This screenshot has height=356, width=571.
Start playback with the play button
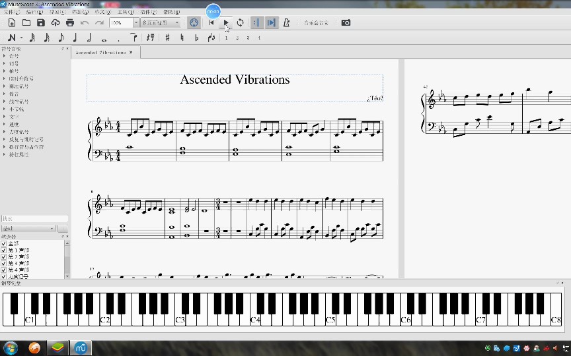point(226,22)
